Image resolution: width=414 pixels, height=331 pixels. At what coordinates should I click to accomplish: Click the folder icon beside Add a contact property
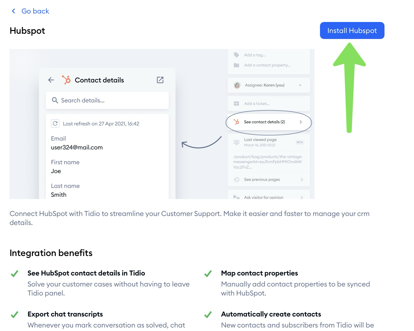[236, 65]
